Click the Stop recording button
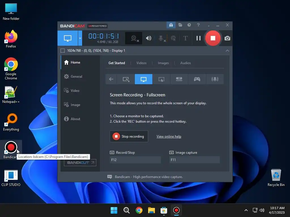290x217 pixels. click(129, 136)
